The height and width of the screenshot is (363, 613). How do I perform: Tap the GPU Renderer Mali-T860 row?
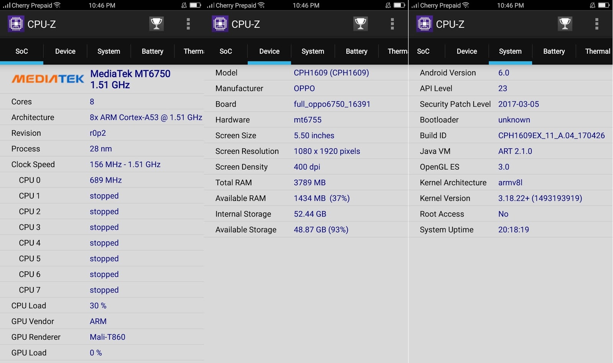point(102,337)
